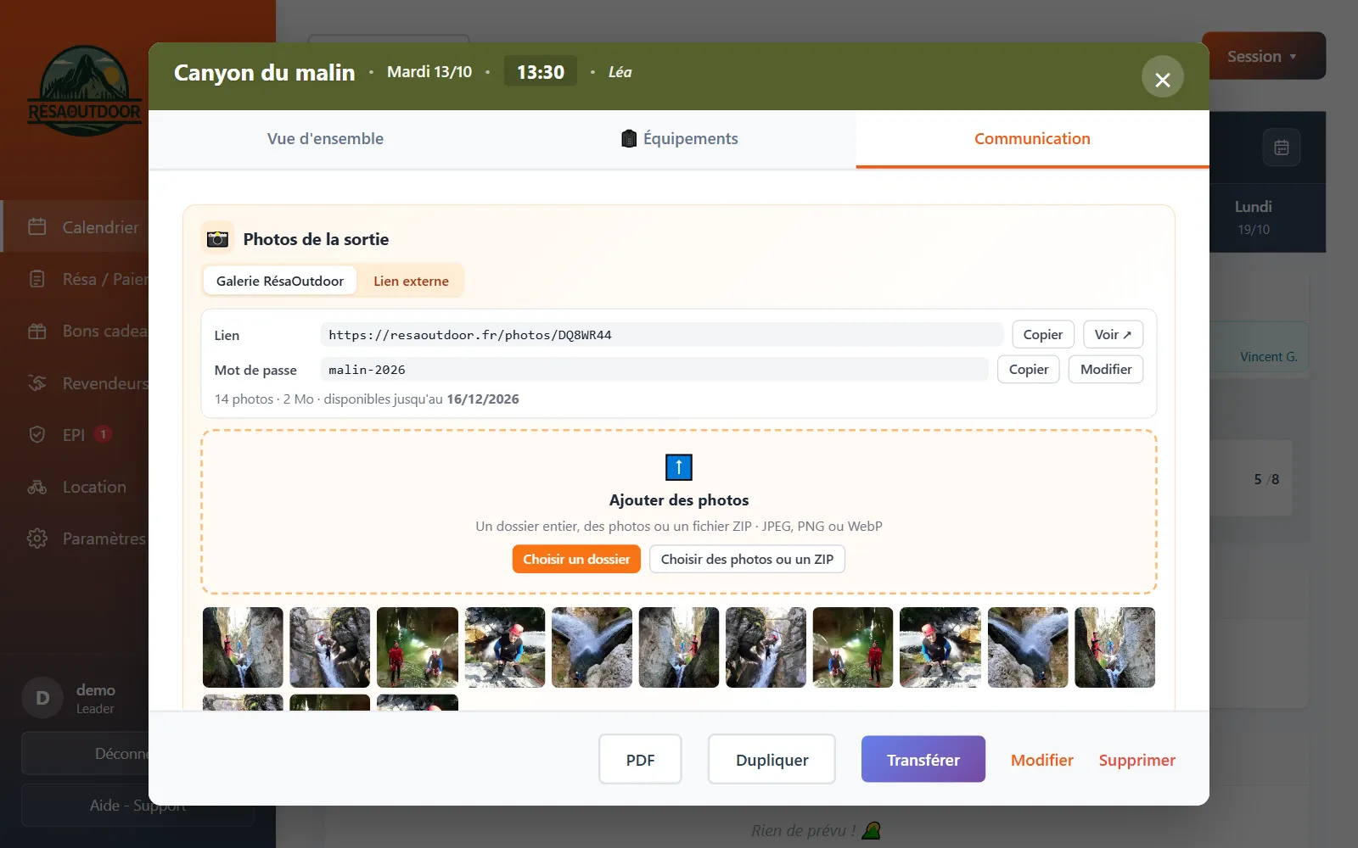Click the Déconnexion button in the sidebar
This screenshot has height=848, width=1358.
[x=85, y=753]
